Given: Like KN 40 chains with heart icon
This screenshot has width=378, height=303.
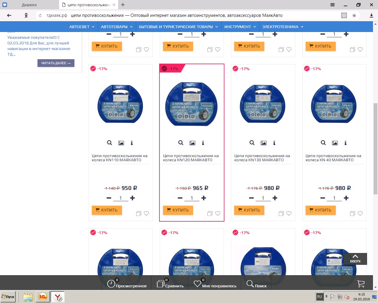Looking at the screenshot, I should tap(360, 213).
